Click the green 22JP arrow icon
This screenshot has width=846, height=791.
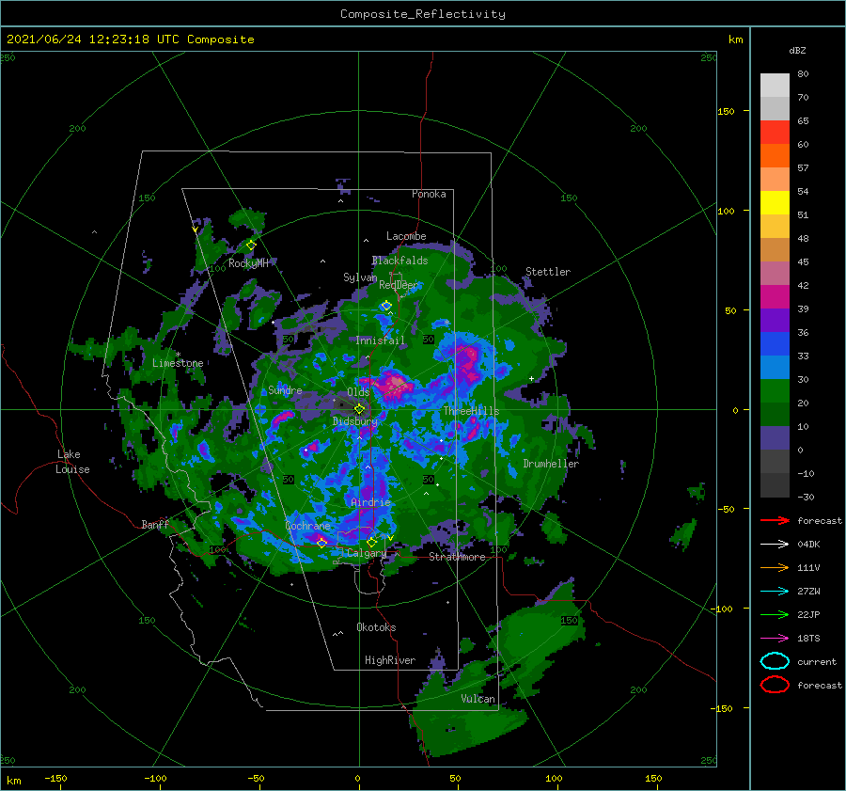coord(775,614)
